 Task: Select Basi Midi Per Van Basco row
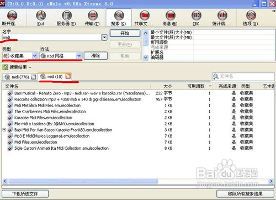[x=138, y=130]
